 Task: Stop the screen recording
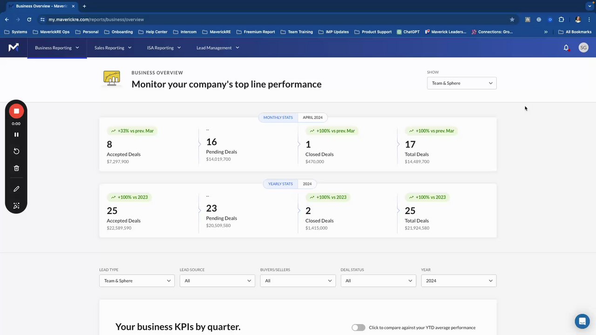tap(16, 111)
